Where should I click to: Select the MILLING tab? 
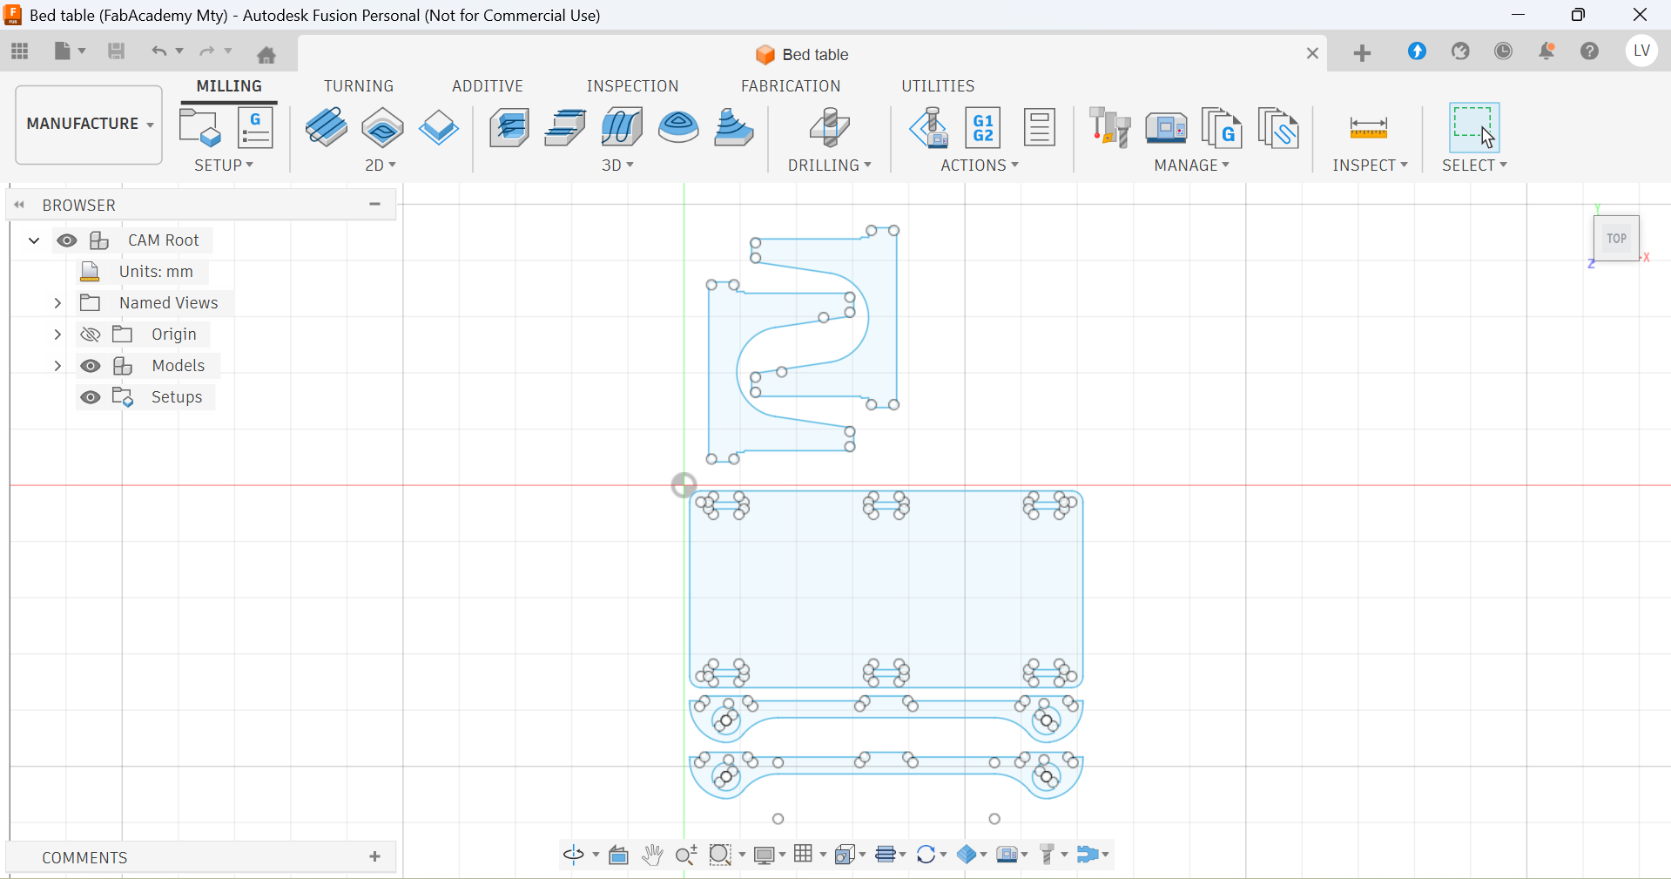point(229,86)
